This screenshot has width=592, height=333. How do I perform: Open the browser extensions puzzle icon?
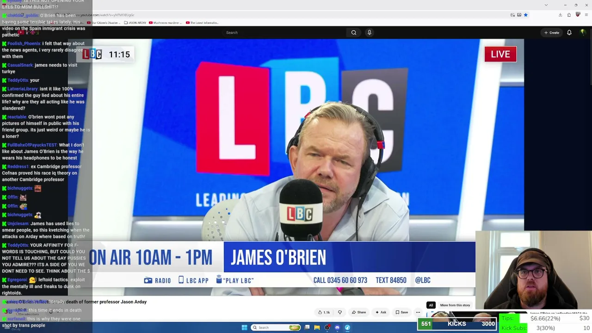tap(569, 15)
